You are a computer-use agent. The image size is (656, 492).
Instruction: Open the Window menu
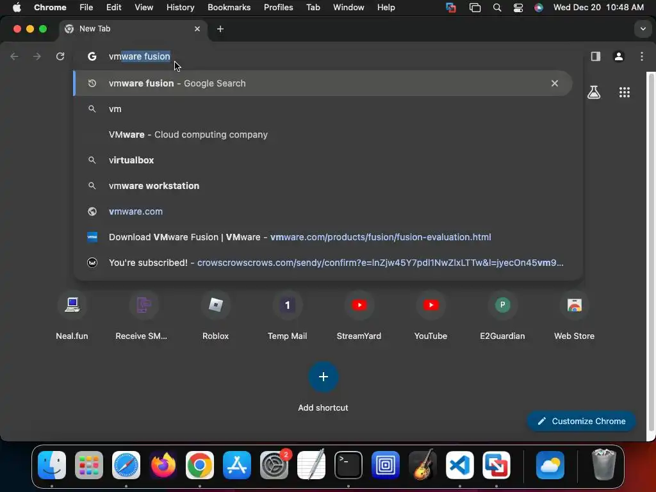point(348,8)
